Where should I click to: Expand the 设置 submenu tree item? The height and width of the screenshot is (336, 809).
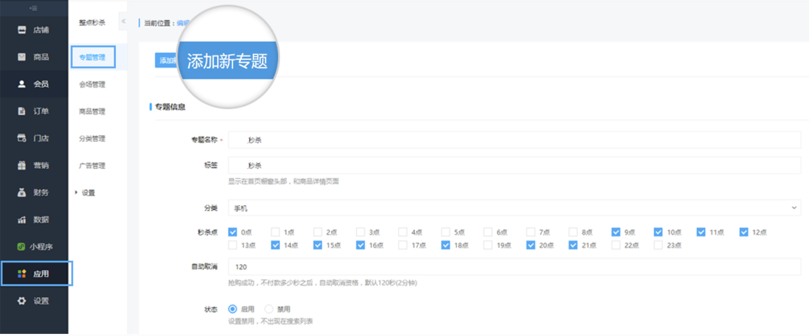[77, 193]
